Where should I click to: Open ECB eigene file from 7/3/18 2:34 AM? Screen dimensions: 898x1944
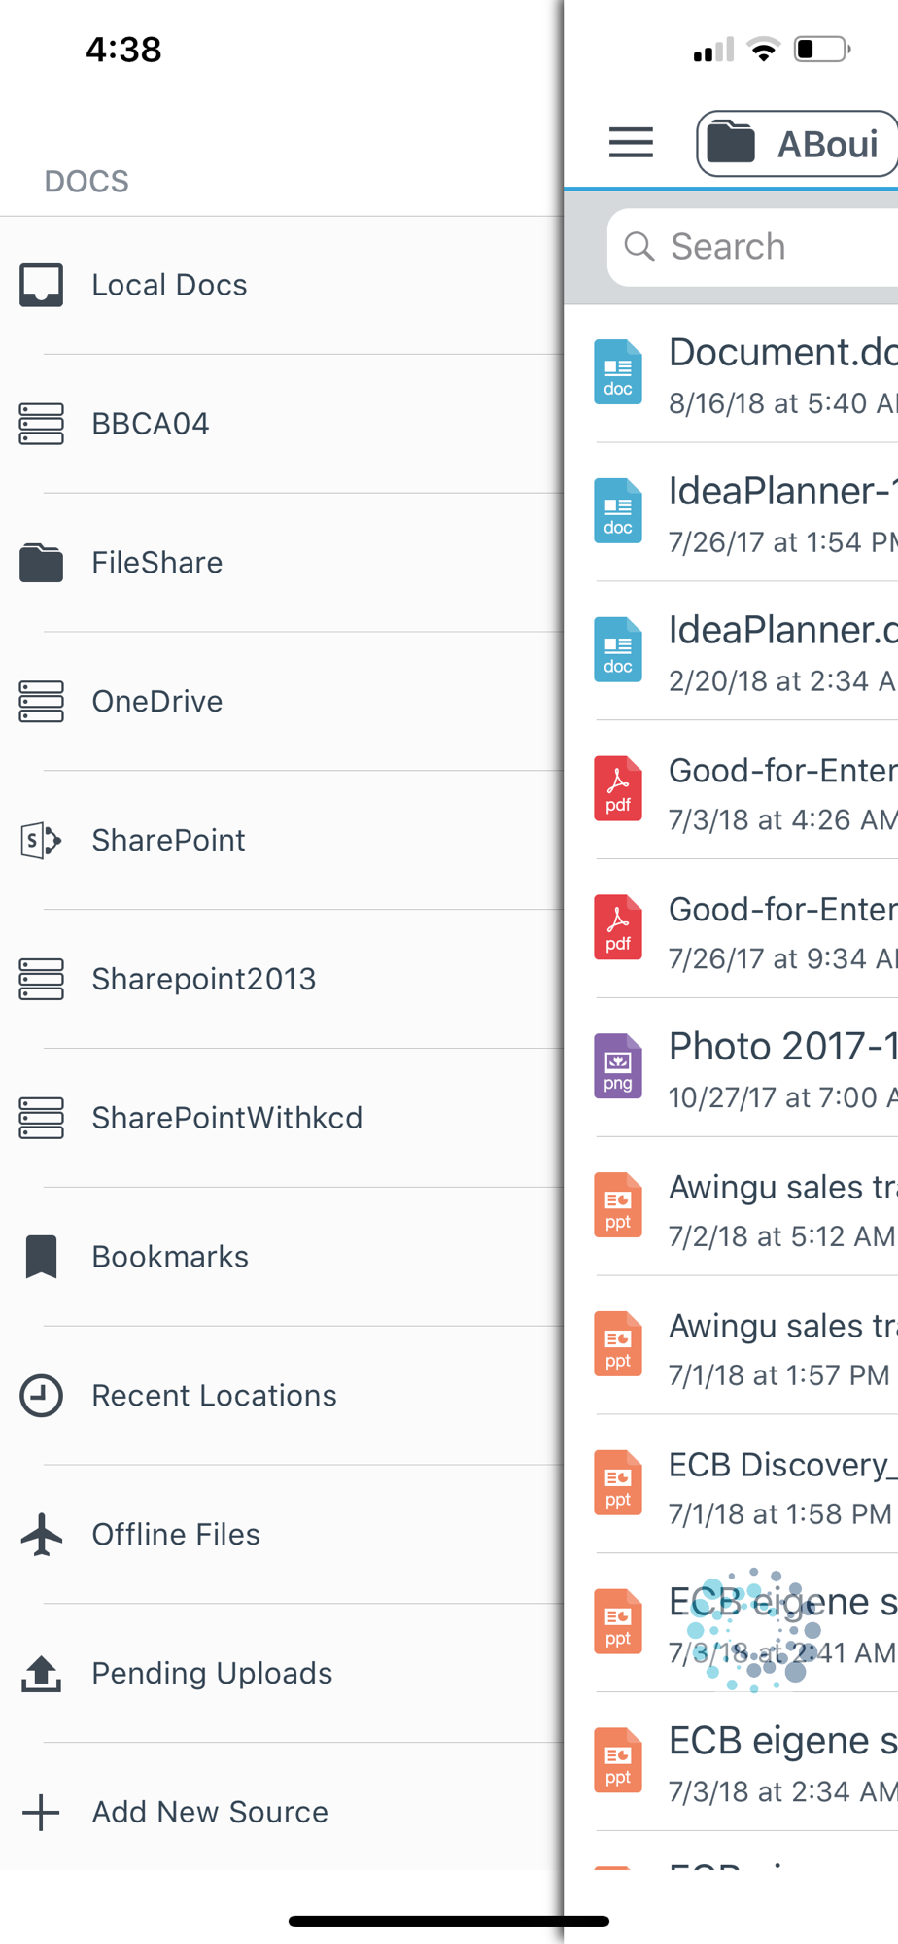[731, 1761]
